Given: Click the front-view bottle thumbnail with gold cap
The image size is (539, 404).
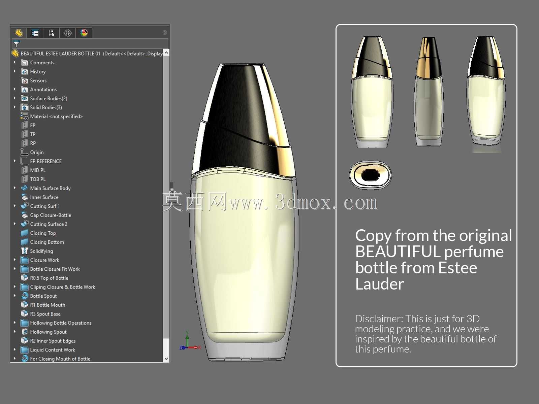Looking at the screenshot, I should click(x=372, y=92).
